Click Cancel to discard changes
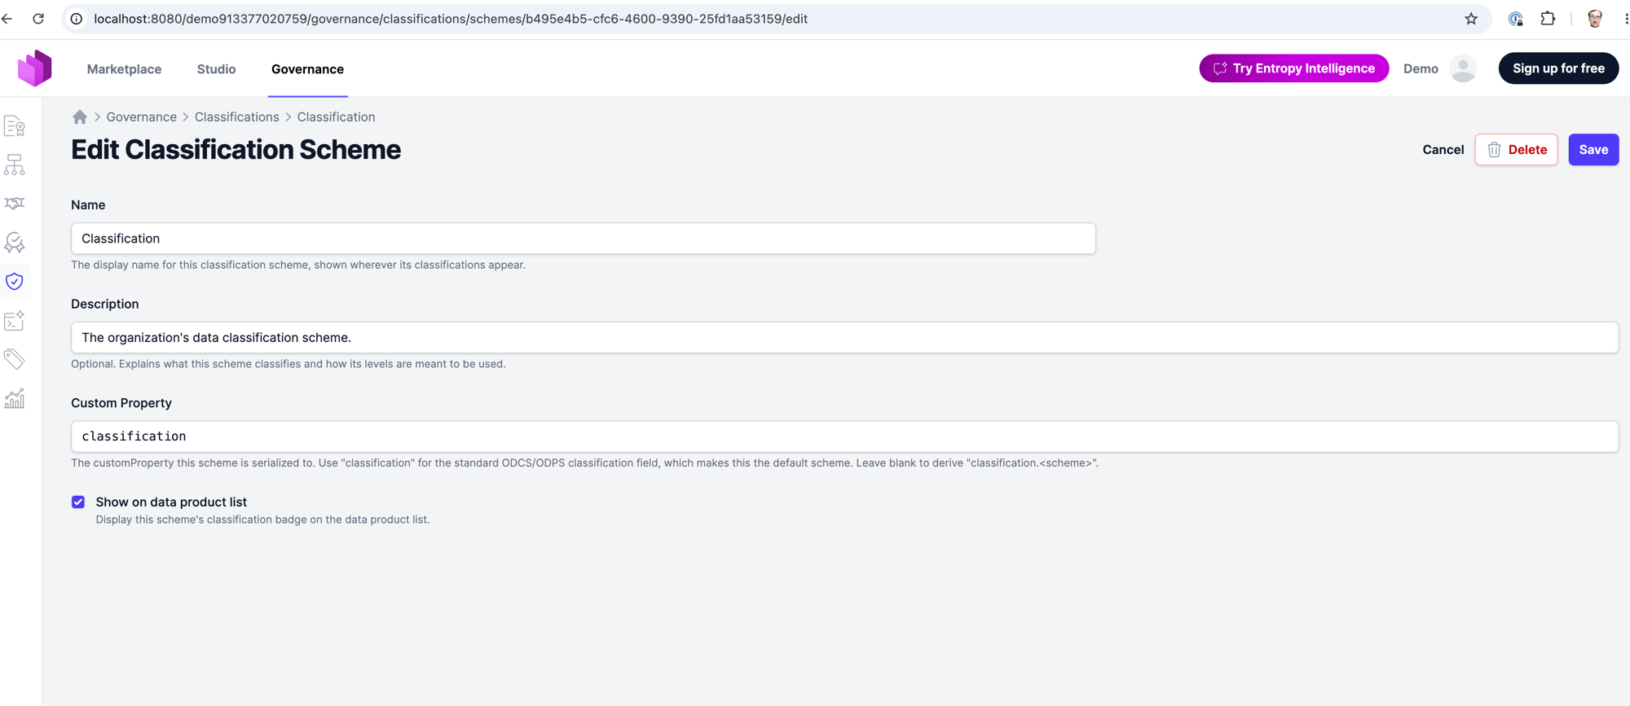The height and width of the screenshot is (706, 1630). coord(1443,150)
